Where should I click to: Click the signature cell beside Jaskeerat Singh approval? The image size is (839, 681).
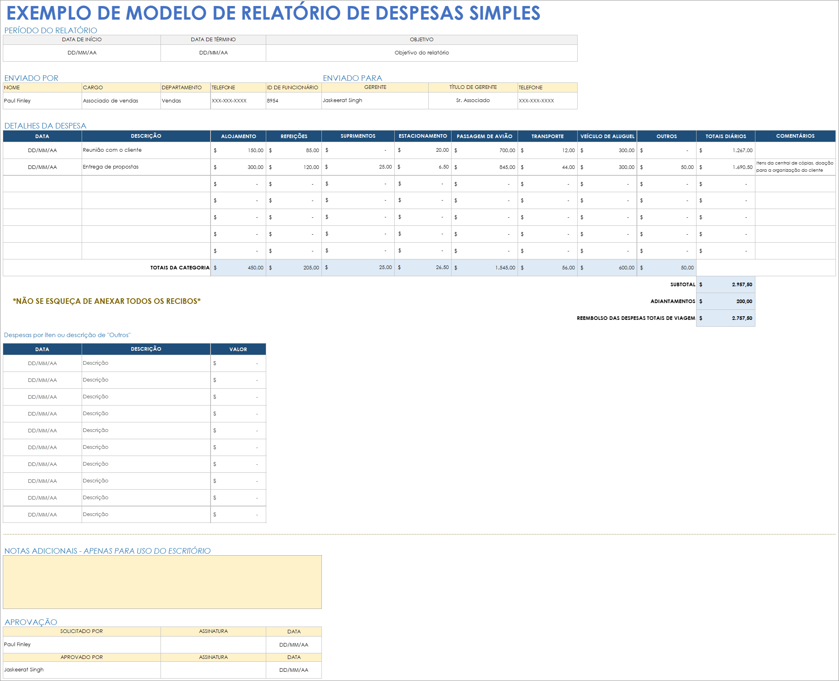[x=213, y=670]
